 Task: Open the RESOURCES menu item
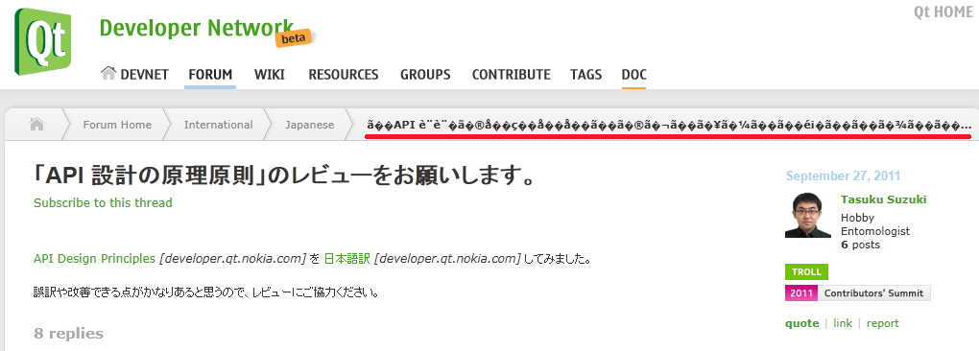click(344, 75)
